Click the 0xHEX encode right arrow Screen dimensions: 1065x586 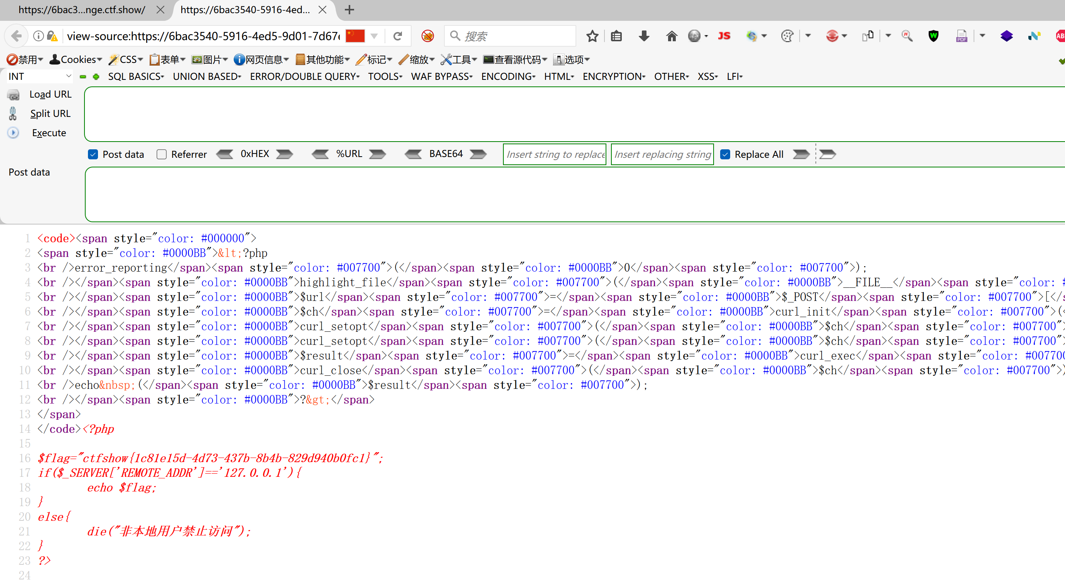[284, 154]
